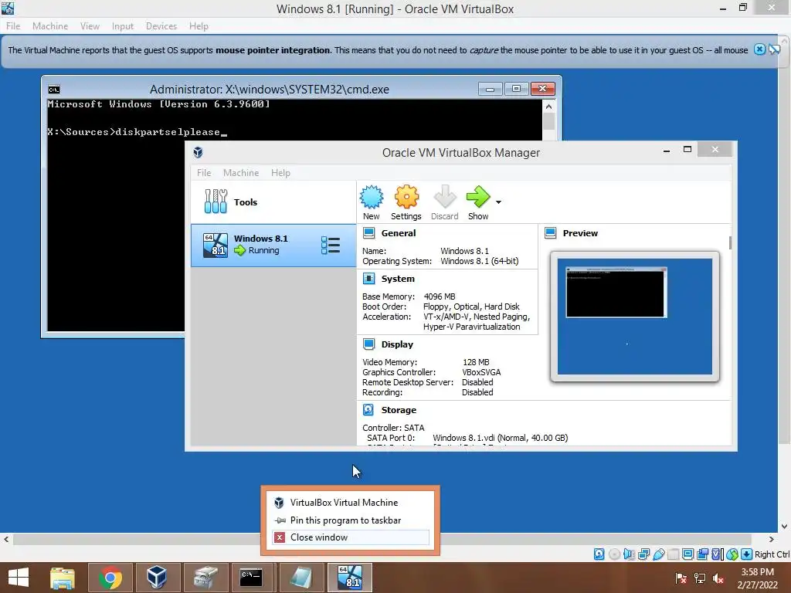Click the General section icon
The width and height of the screenshot is (791, 593).
pyautogui.click(x=368, y=233)
